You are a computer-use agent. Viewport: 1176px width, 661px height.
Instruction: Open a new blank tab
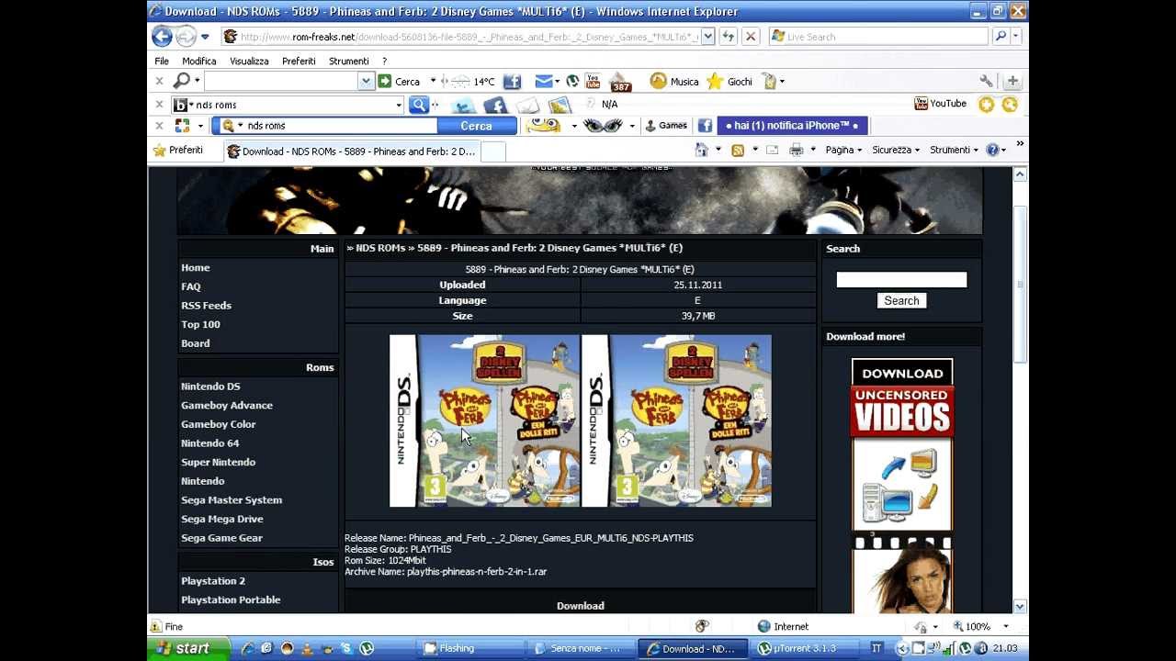(493, 151)
